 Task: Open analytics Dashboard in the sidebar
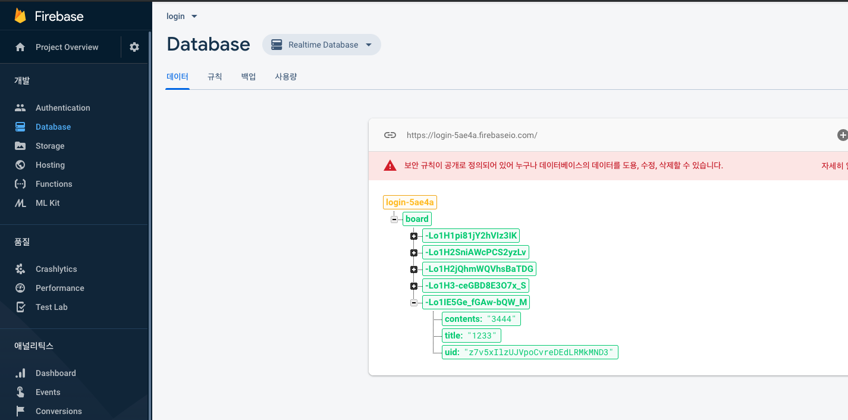(56, 373)
